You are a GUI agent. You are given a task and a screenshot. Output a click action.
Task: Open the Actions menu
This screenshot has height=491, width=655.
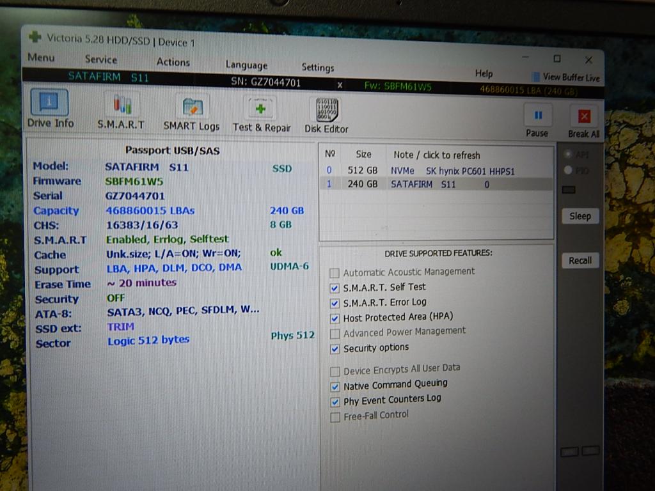[x=173, y=62]
